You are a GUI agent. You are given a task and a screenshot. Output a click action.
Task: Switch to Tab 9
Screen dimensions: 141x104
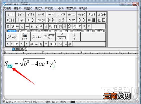point(99,31)
